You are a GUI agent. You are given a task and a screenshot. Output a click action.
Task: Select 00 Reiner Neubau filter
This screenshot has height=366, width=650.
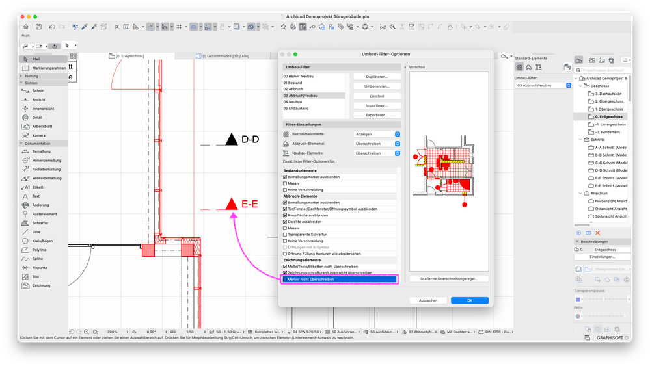[314, 77]
